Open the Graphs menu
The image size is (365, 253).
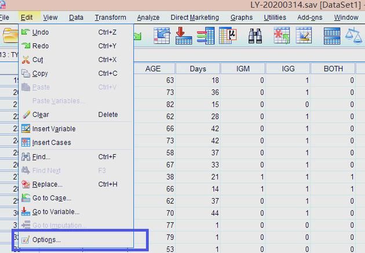click(242, 17)
